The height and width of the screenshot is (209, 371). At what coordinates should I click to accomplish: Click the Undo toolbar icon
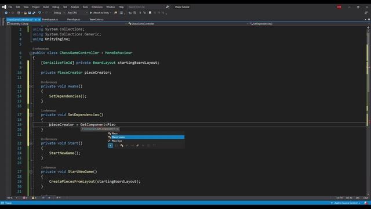39,13
